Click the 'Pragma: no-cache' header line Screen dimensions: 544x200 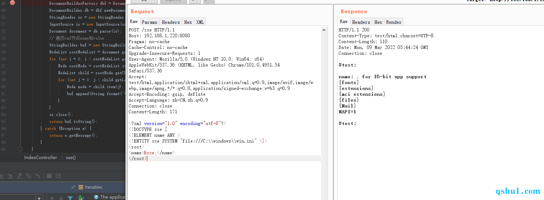click(149, 42)
